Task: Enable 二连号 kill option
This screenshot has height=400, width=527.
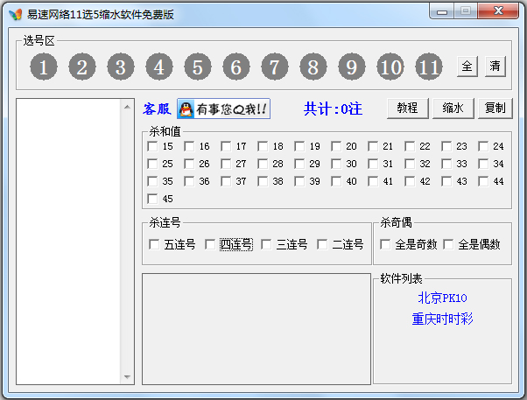Action: (x=322, y=244)
